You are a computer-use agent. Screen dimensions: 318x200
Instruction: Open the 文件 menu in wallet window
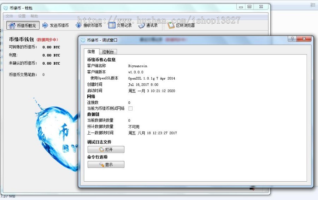(9, 16)
